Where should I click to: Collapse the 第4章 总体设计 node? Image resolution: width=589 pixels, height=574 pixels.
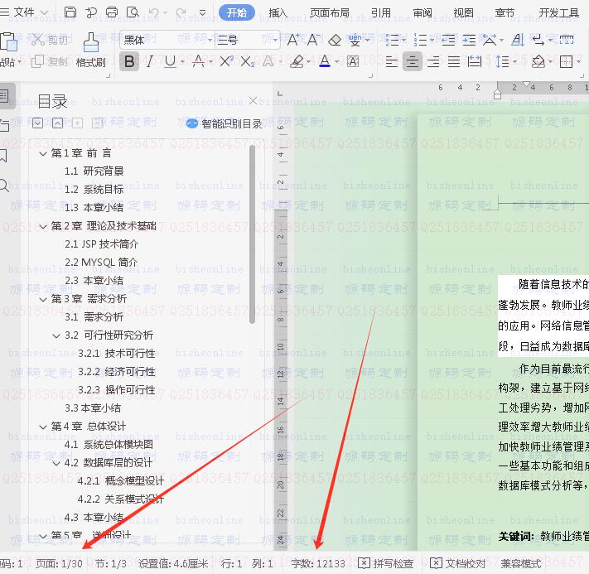43,427
